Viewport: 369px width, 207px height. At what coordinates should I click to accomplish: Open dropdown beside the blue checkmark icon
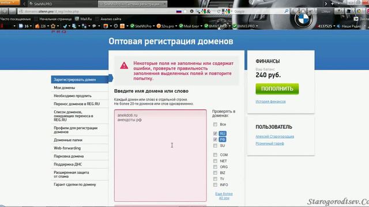(x=69, y=26)
